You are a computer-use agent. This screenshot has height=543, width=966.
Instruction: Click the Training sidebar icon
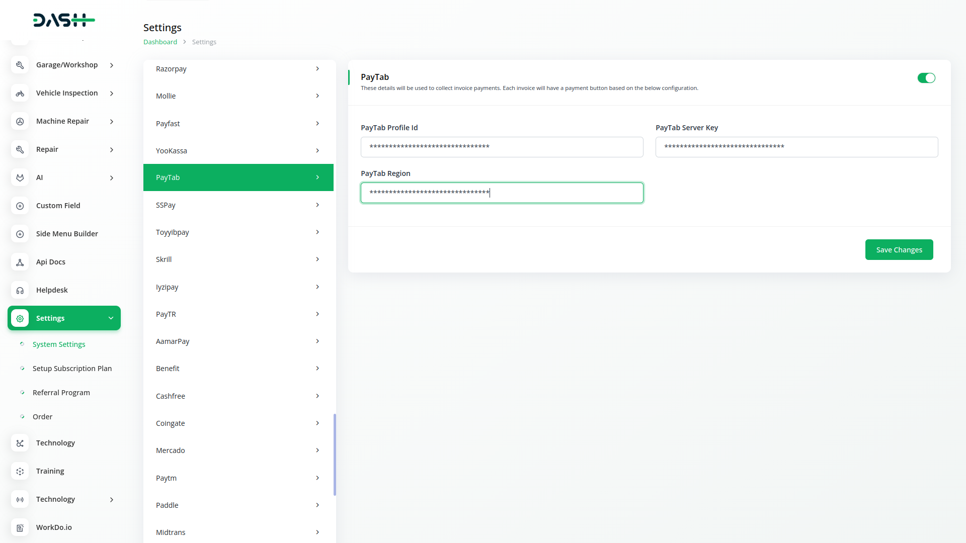(20, 471)
